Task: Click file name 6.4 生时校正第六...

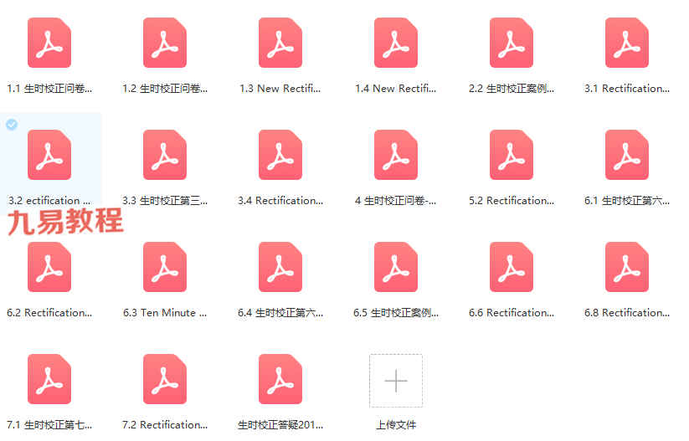Action: (x=280, y=312)
